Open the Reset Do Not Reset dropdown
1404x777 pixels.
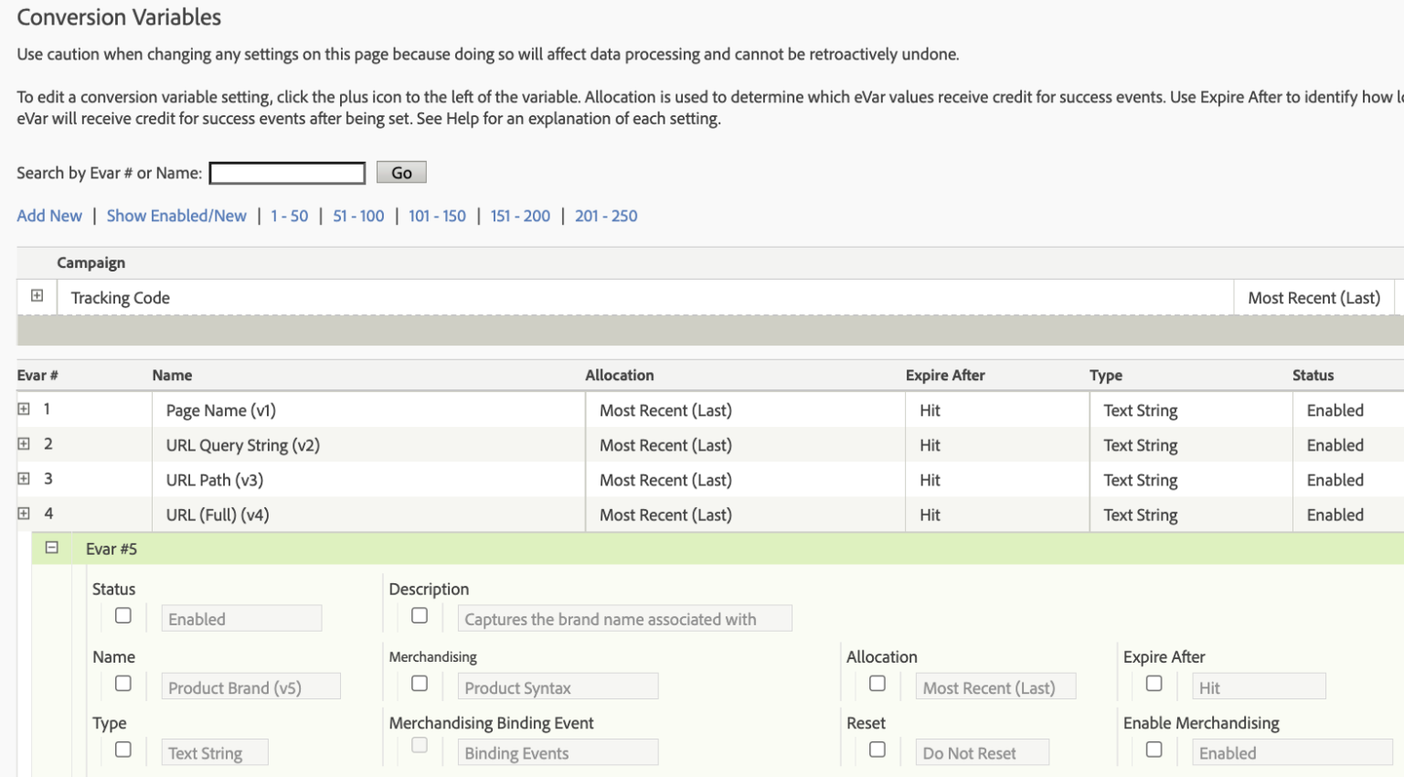pyautogui.click(x=982, y=753)
